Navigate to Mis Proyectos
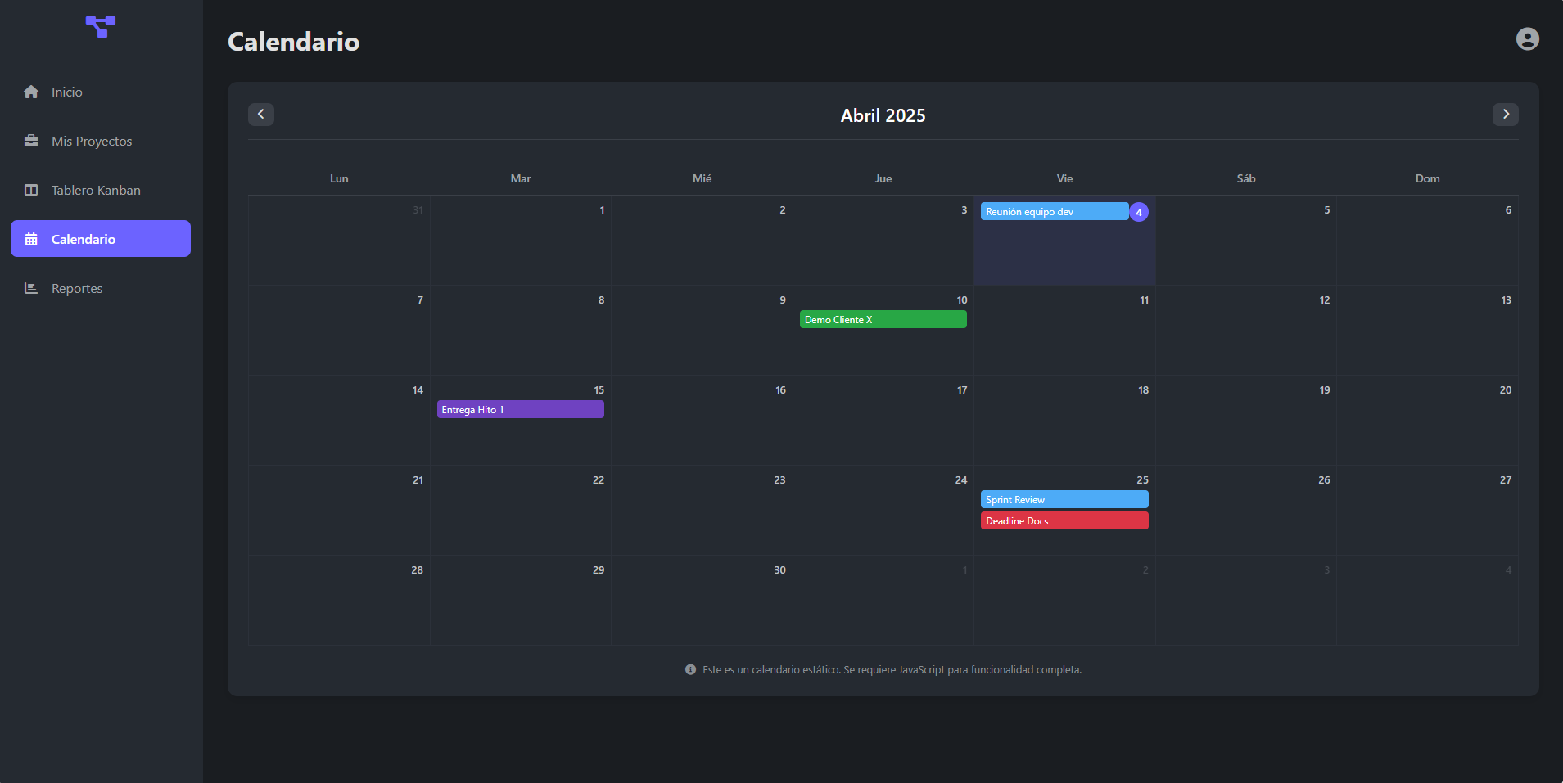 (x=92, y=141)
